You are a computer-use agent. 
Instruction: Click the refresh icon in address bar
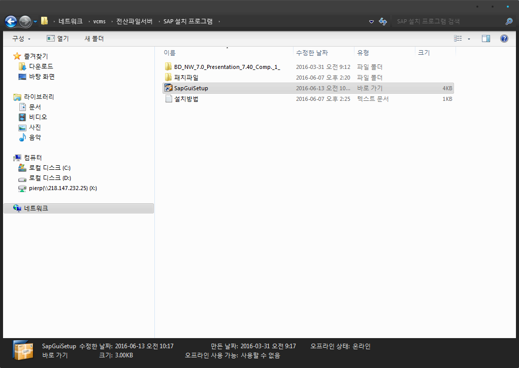[383, 21]
